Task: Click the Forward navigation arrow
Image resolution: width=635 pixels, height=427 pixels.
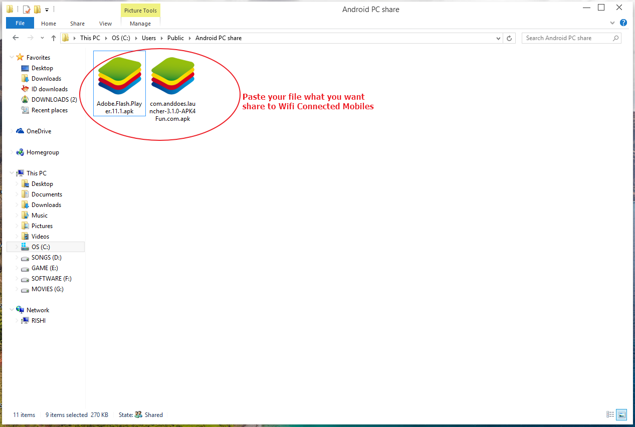Action: pos(31,38)
